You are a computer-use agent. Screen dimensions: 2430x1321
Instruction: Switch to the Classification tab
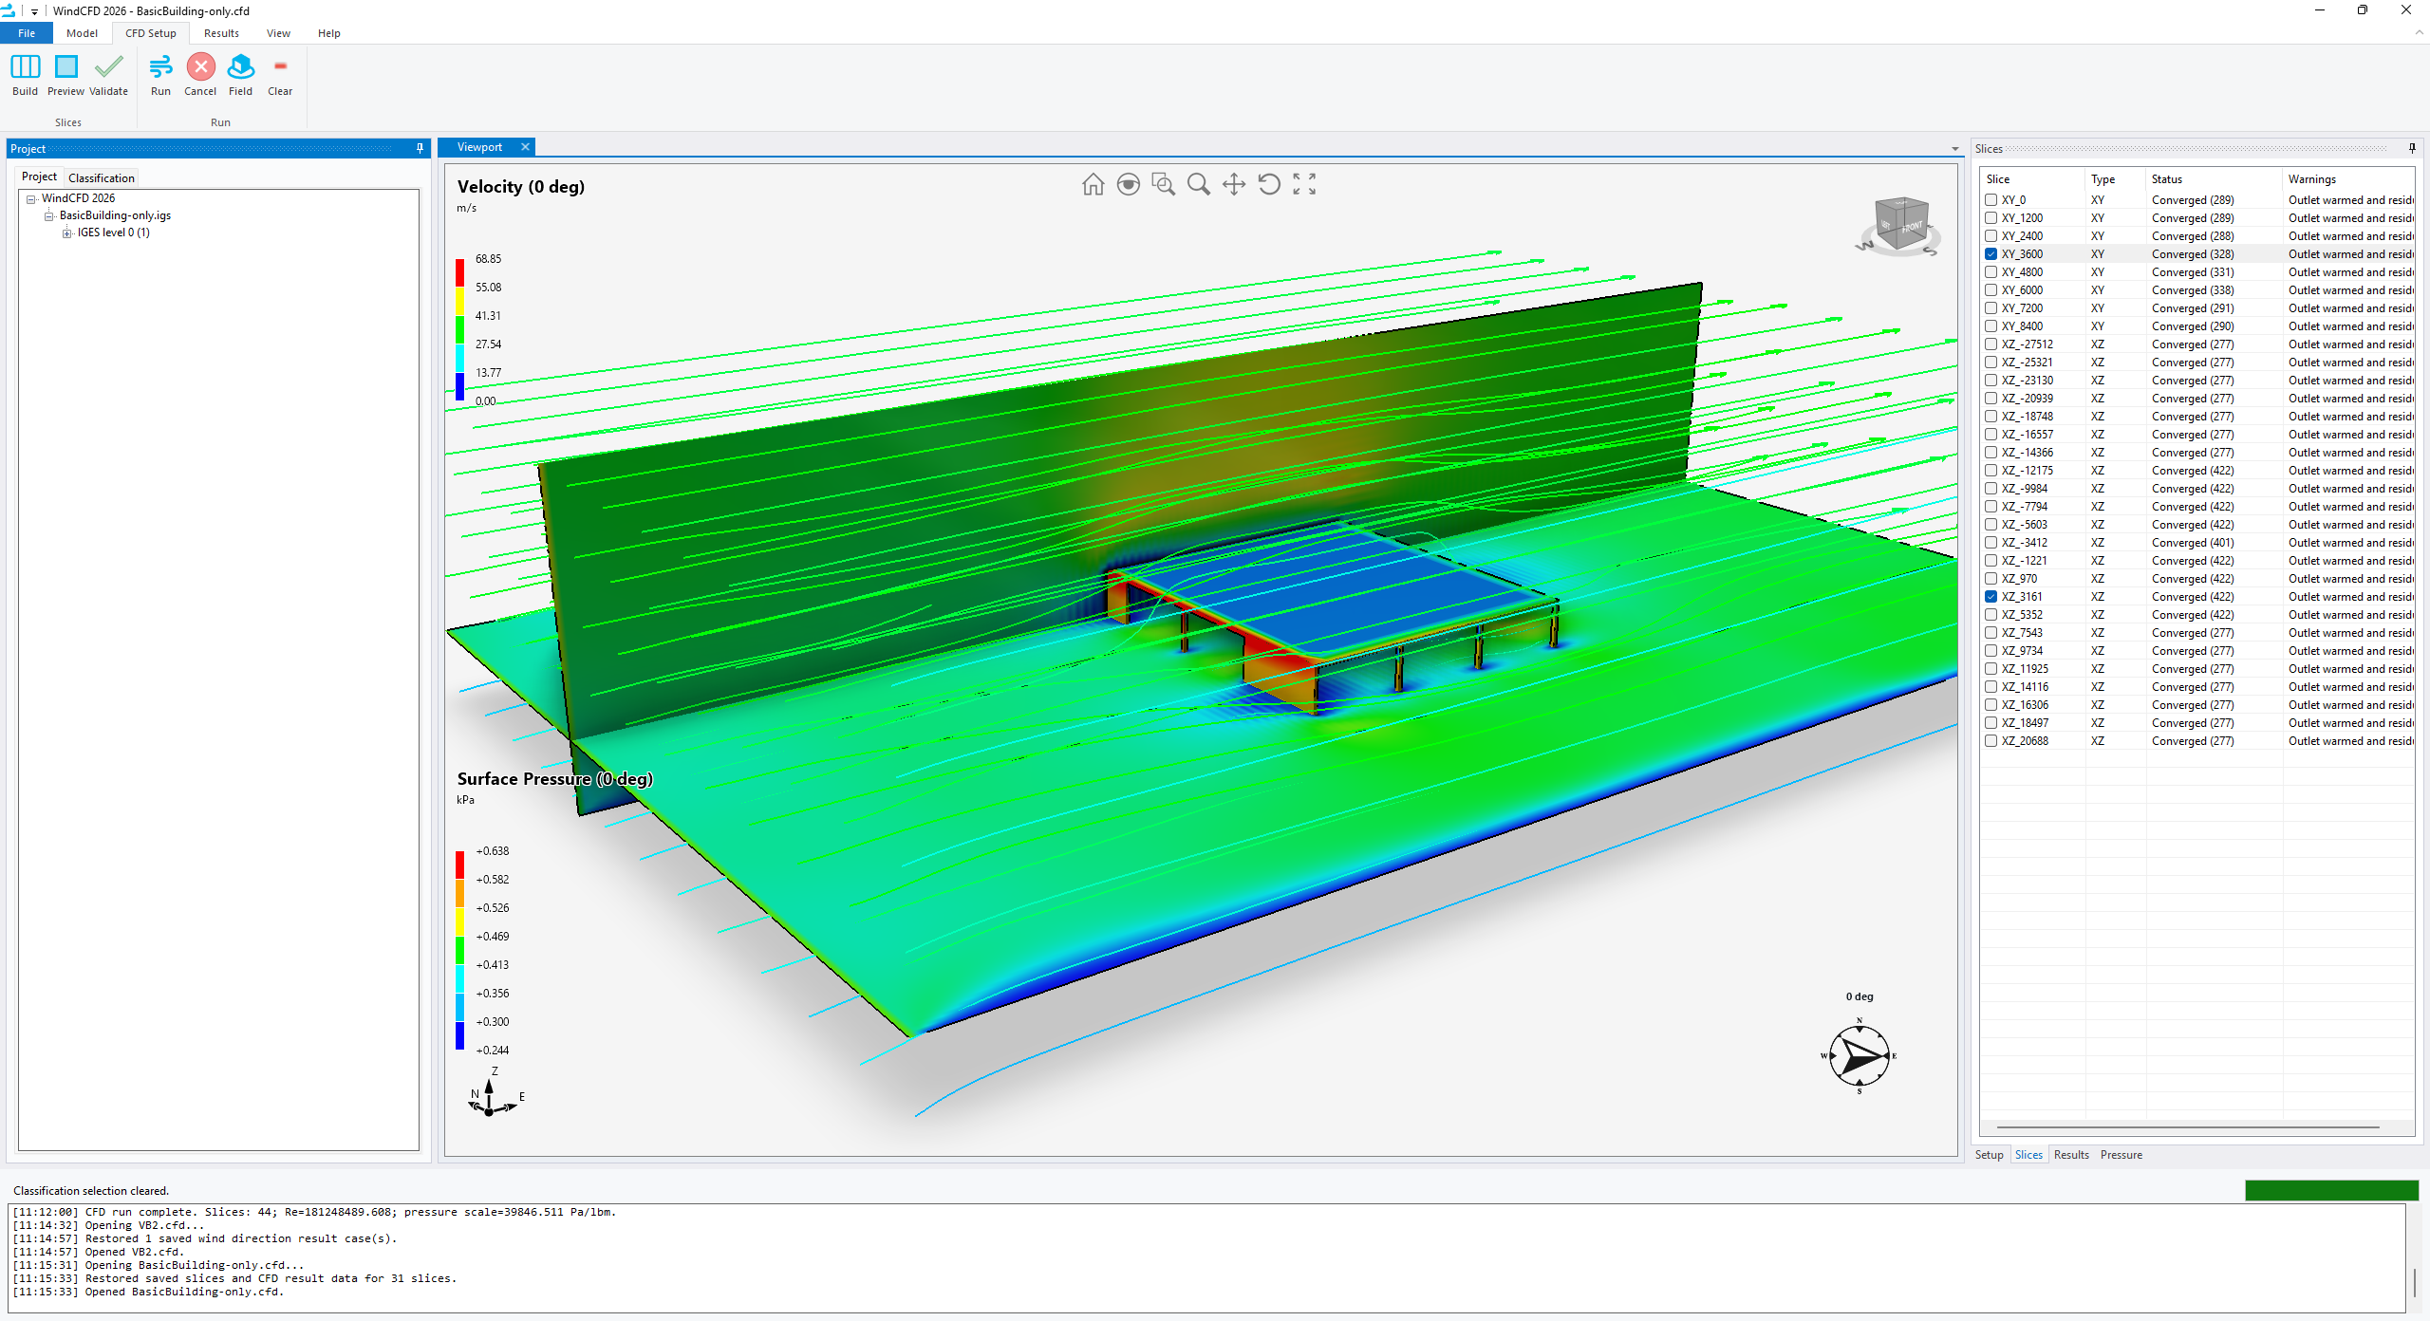[x=102, y=178]
